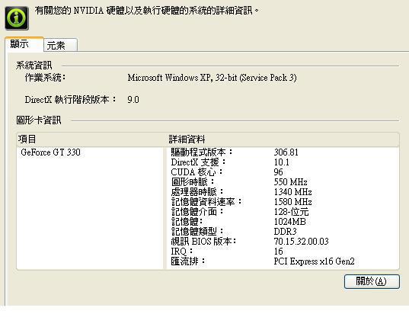Viewport: 409px width, 327px height.
Task: Click the 項目 column header
Action: [90, 139]
